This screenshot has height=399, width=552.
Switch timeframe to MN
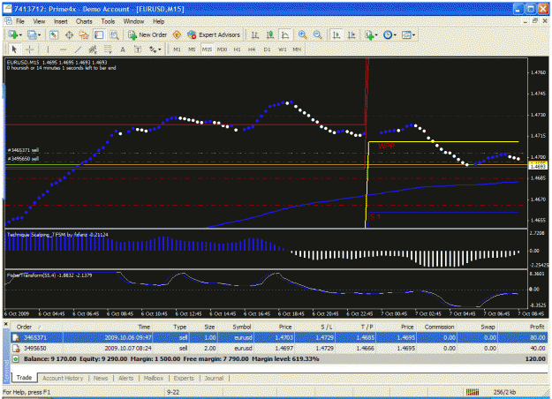(x=297, y=49)
